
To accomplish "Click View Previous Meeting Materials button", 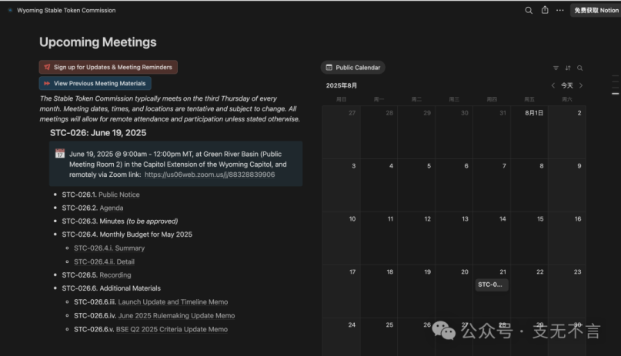I will coord(95,83).
